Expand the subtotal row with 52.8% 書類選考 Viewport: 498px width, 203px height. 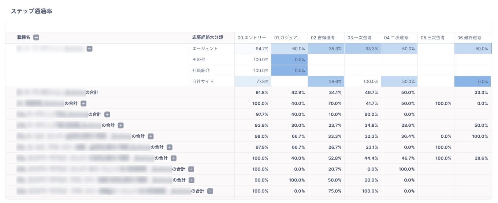click(x=173, y=158)
